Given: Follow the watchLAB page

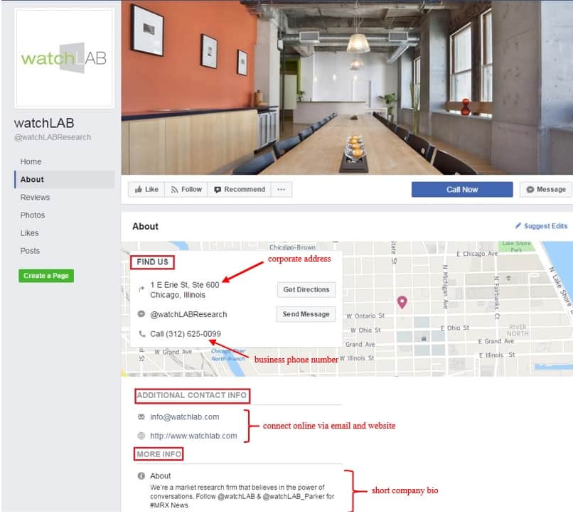Looking at the screenshot, I should point(186,189).
